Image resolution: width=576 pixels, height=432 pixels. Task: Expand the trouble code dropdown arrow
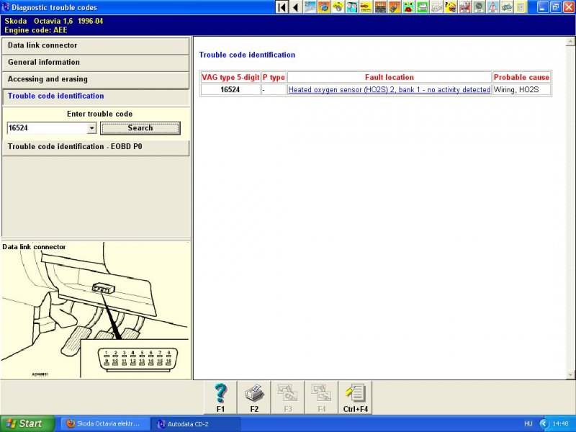pos(92,128)
